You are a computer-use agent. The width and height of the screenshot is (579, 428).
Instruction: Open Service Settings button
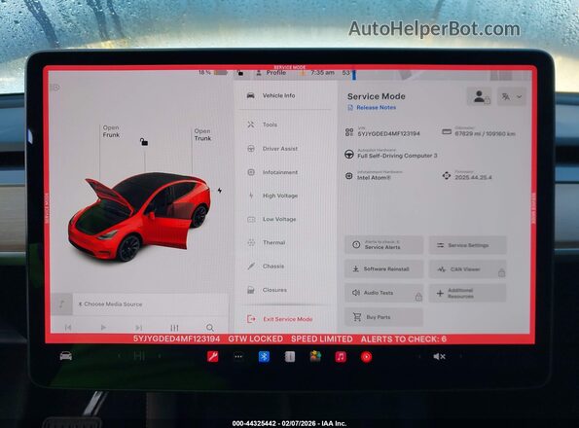click(467, 245)
